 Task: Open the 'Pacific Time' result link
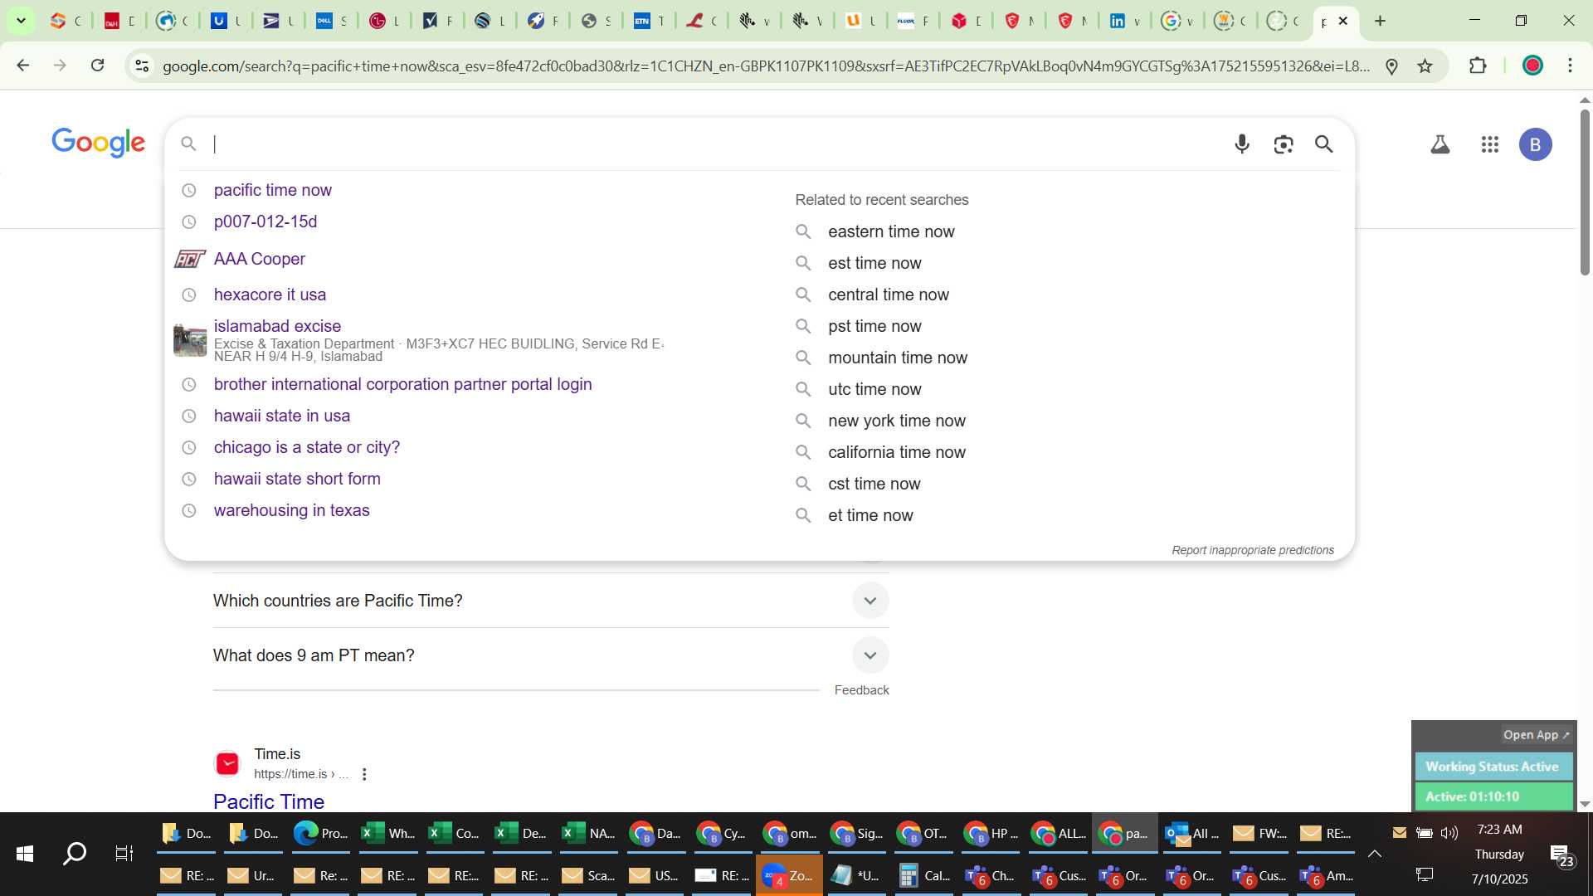pos(269,801)
